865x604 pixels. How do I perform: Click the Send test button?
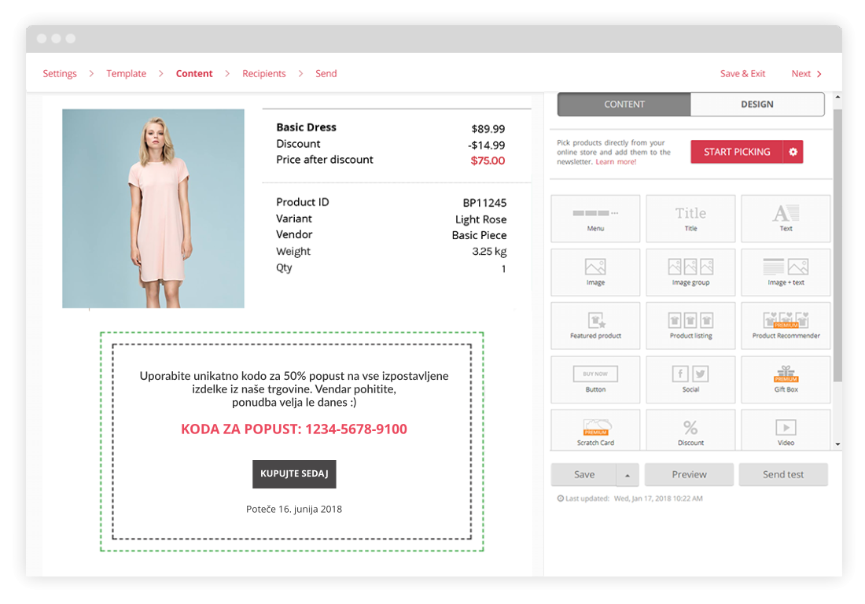[x=782, y=475]
